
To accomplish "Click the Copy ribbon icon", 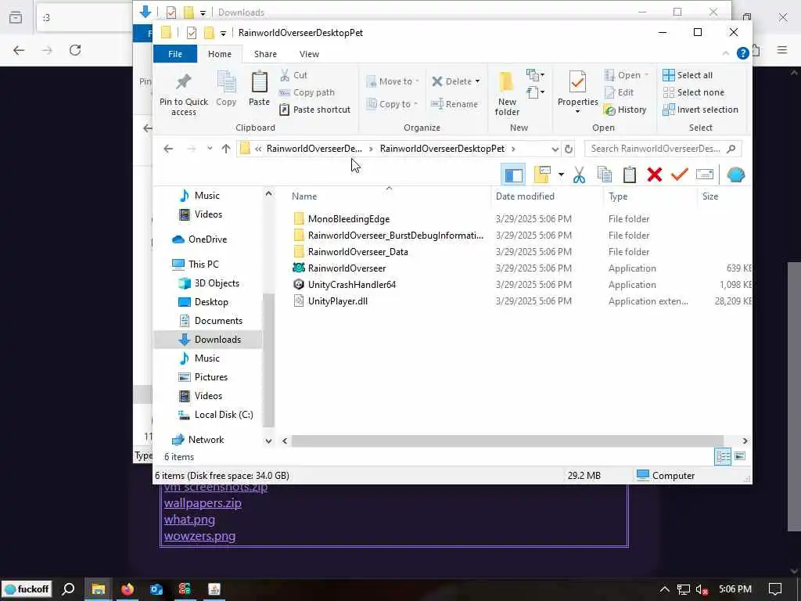I will 226,83.
